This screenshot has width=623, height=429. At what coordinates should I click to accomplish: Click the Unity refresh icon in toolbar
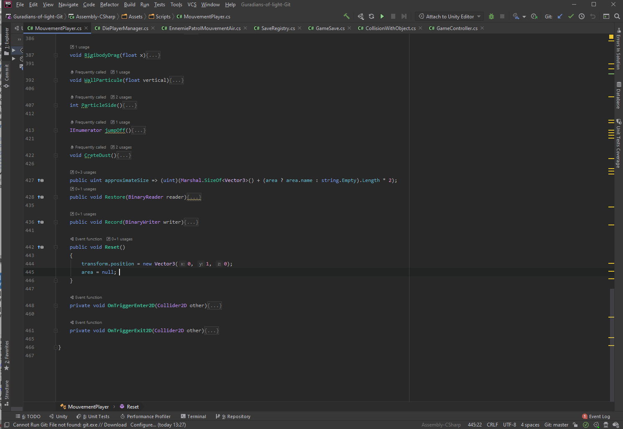371,16
